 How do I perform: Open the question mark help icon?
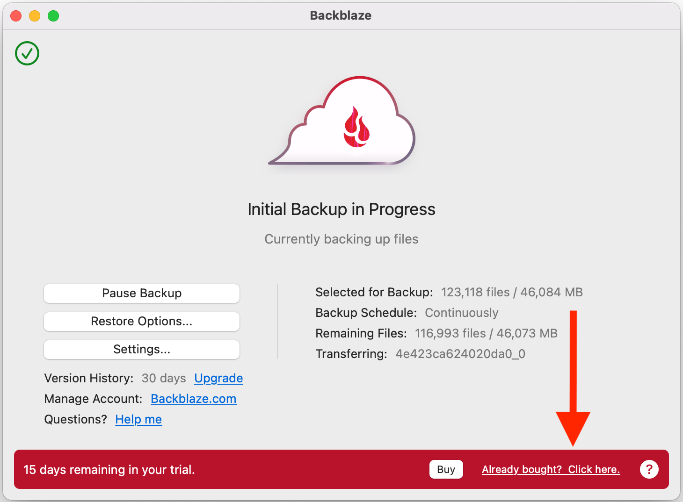(649, 469)
